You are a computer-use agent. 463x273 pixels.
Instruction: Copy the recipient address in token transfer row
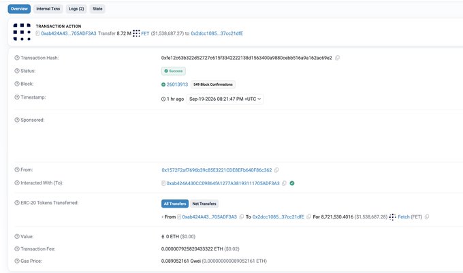(x=308, y=217)
